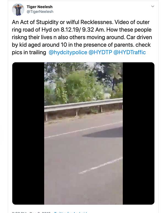
Task: Open the Twitter for Android source link
Action: 71,212
